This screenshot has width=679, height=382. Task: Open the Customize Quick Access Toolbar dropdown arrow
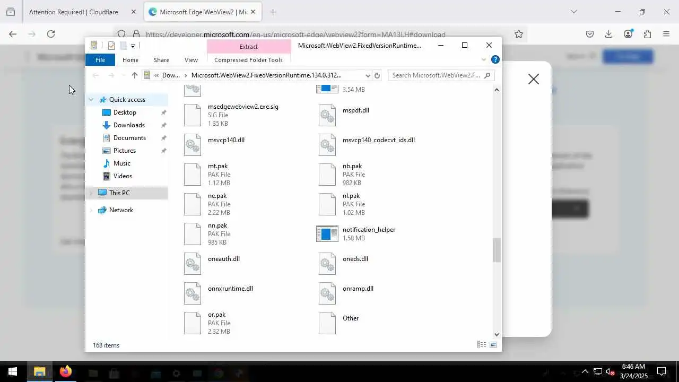133,46
